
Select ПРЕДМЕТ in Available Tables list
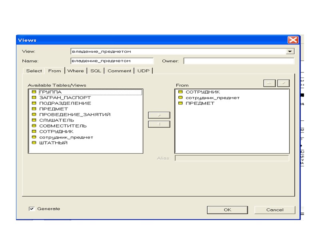[54, 109]
